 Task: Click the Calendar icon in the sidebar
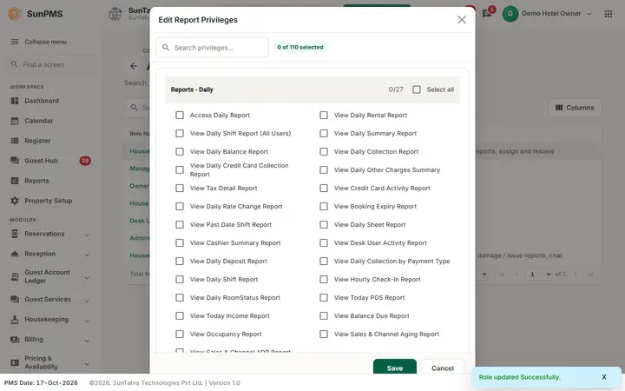point(15,121)
